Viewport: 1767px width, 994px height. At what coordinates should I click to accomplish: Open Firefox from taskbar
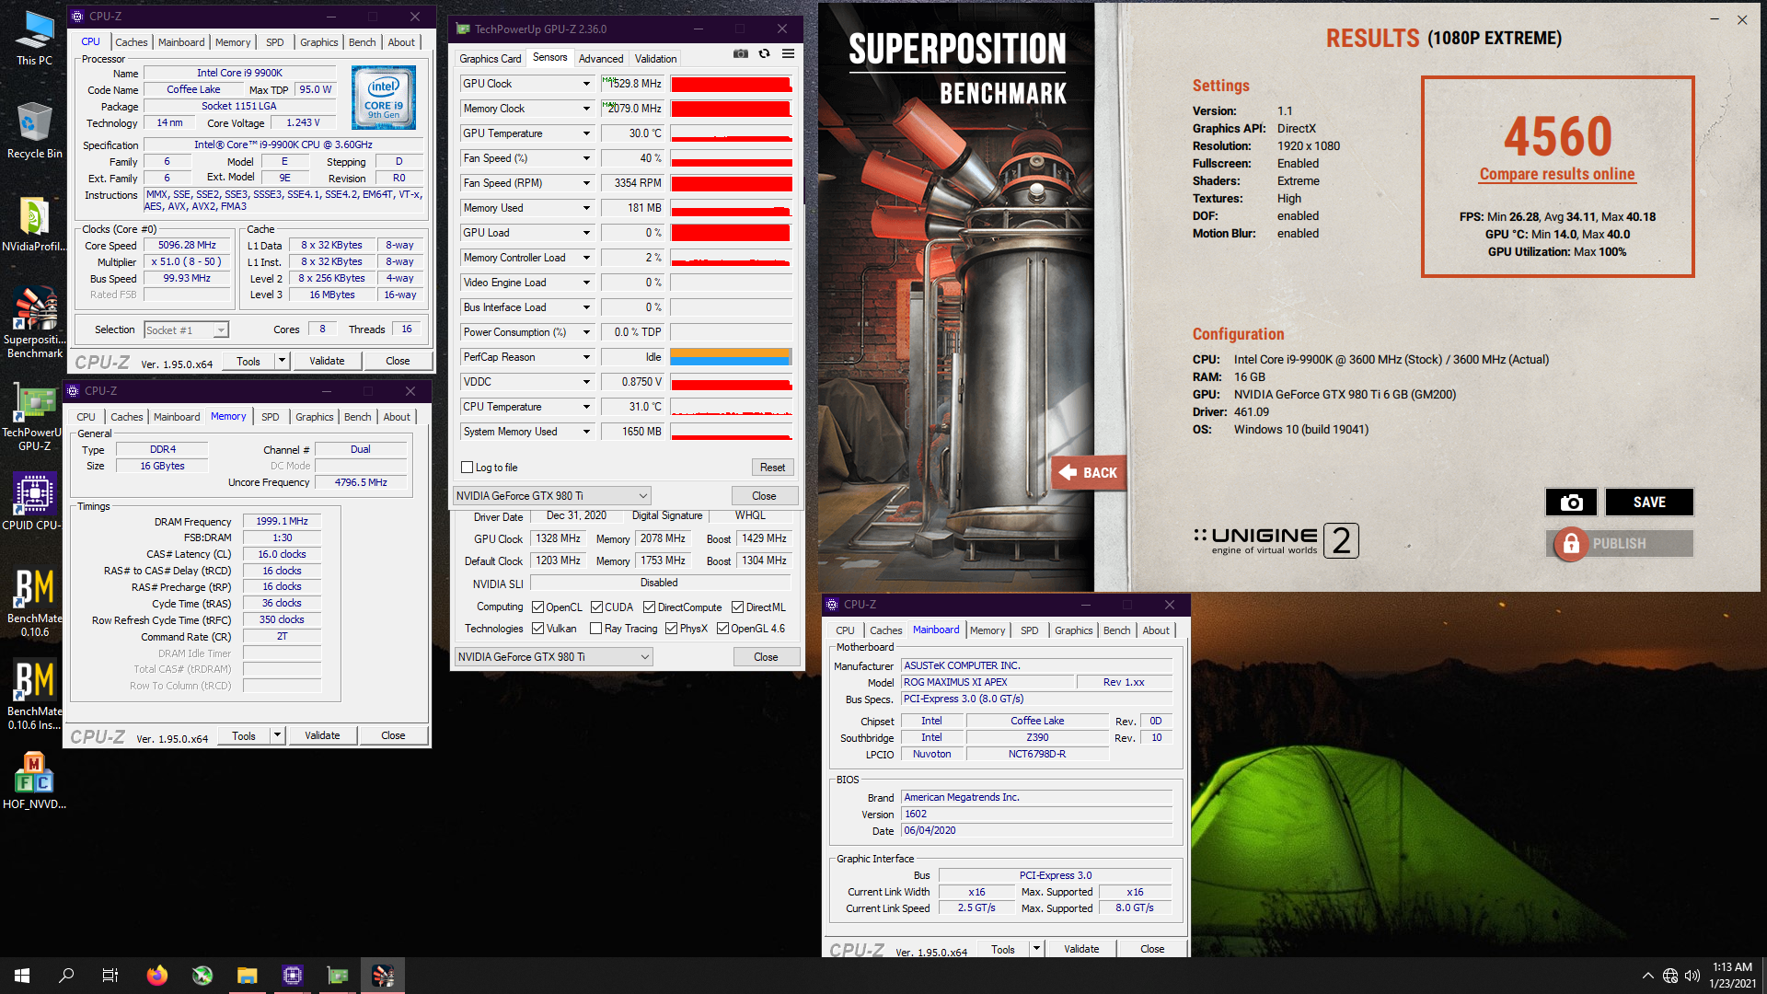[156, 976]
